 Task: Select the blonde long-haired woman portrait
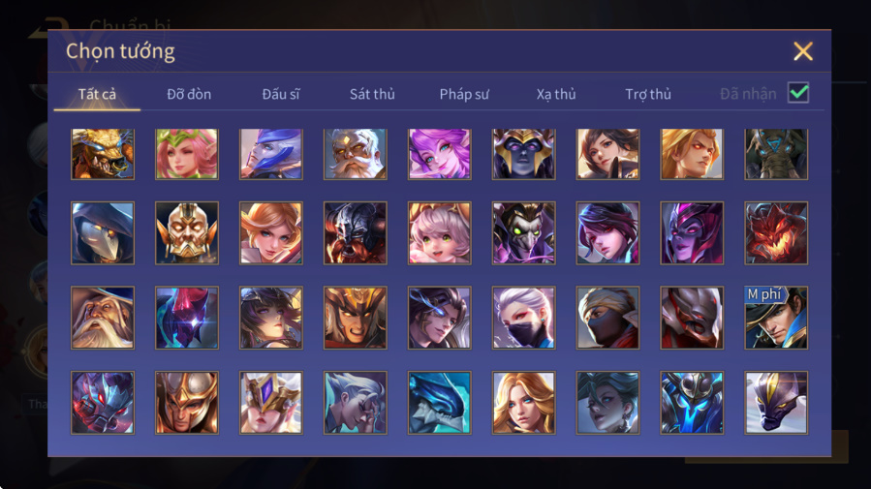[x=523, y=403]
